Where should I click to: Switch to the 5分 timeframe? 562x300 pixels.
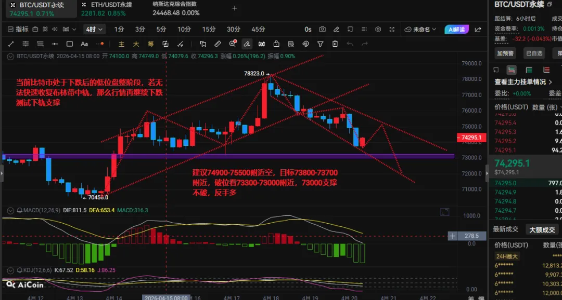161,29
